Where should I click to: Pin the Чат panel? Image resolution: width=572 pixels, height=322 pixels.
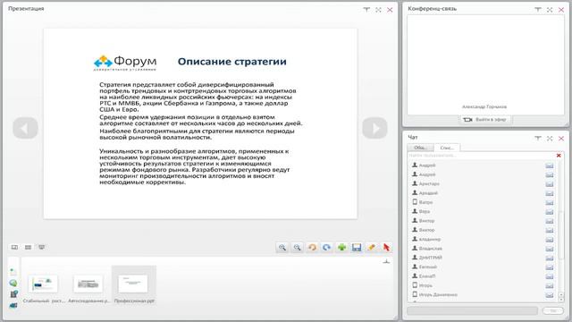tap(538, 139)
